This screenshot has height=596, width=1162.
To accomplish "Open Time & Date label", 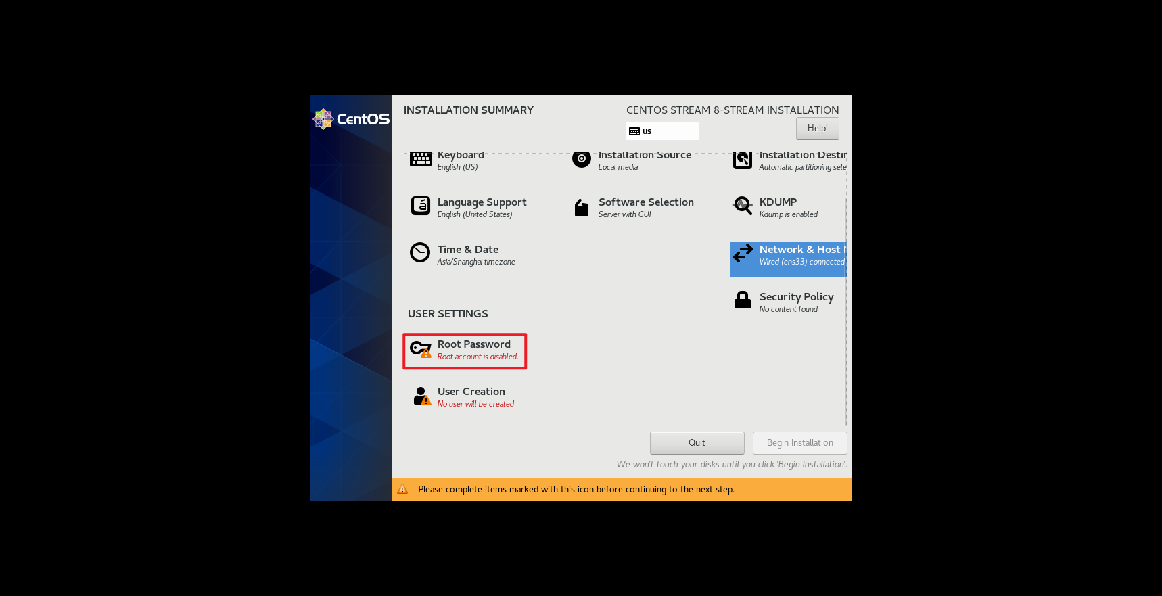I will click(468, 249).
